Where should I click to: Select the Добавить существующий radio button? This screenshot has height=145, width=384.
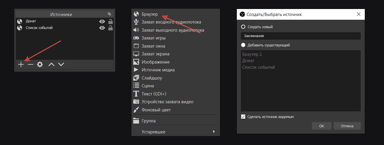243,45
